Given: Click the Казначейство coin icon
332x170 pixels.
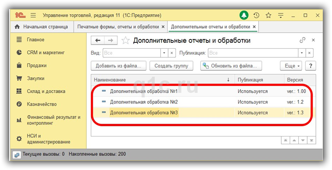Looking at the screenshot, I should tap(19, 104).
